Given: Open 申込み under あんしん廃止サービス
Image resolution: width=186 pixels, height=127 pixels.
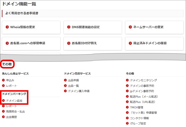Looking at the screenshot, I should click(10, 80).
